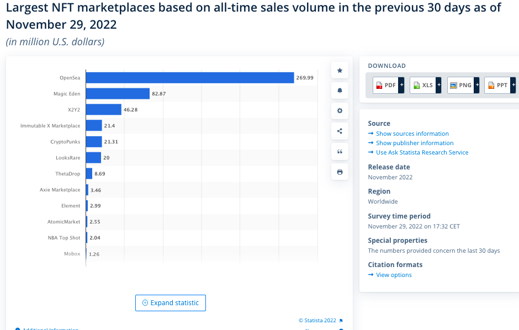Click the quotation citation icon
This screenshot has width=519, height=330.
coord(340,151)
